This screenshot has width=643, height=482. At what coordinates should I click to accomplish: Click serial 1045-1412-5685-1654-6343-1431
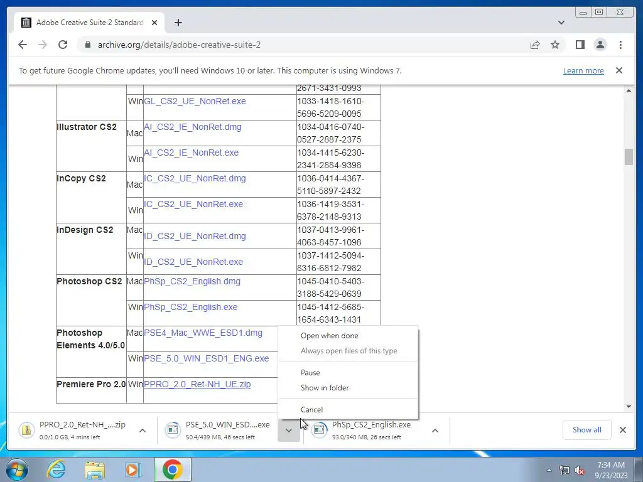[x=338, y=313]
